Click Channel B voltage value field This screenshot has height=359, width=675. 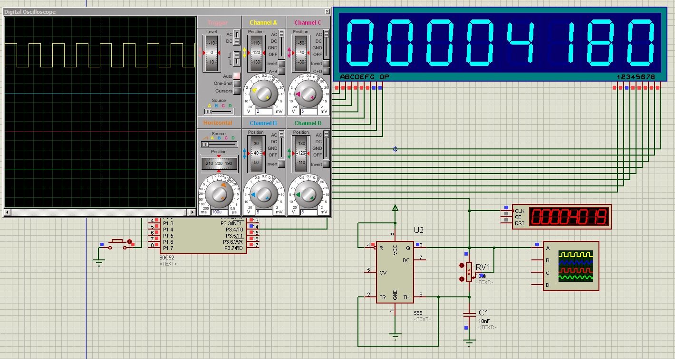[x=264, y=212]
